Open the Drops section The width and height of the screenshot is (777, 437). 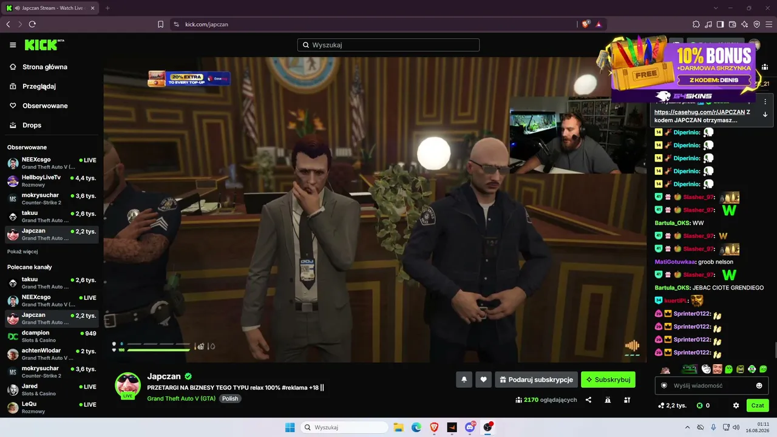click(x=32, y=125)
